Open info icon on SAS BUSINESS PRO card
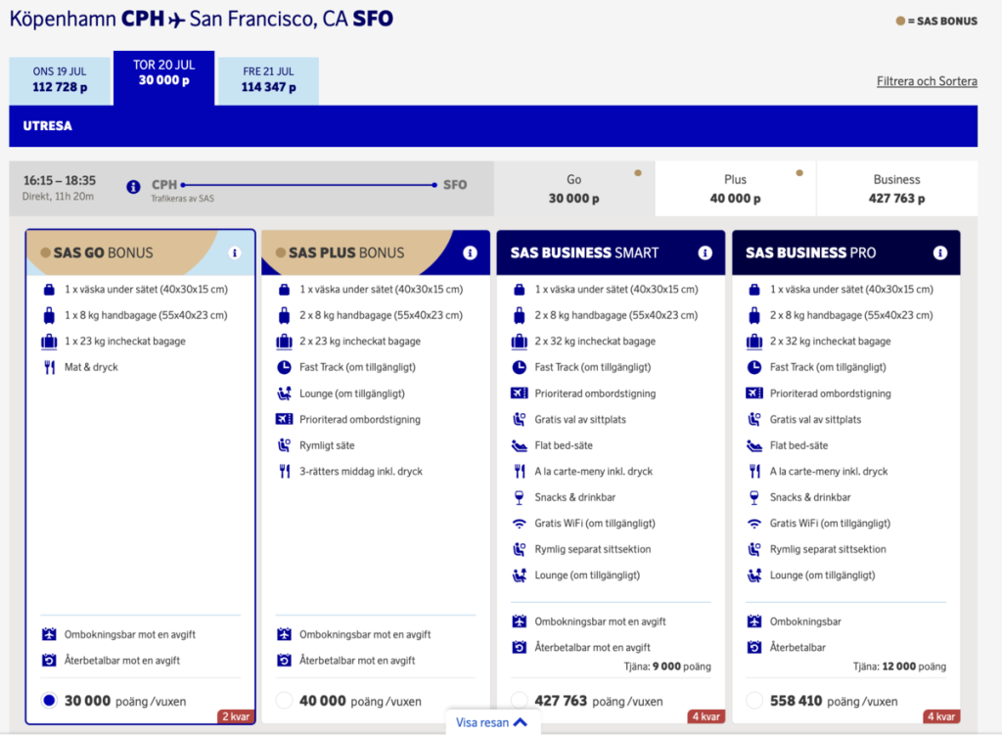Screen dimensions: 1002x737 point(940,253)
